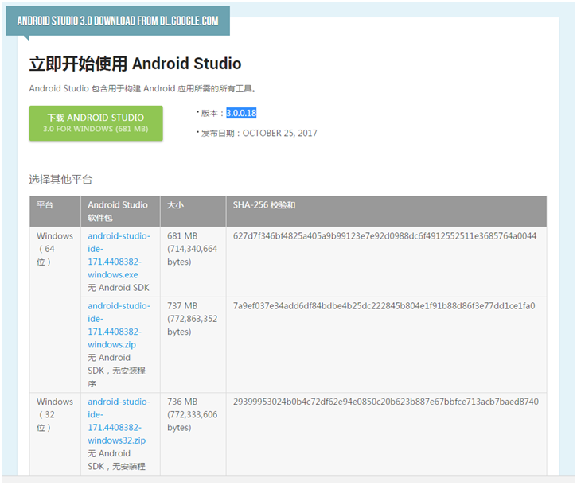Image resolution: width=577 pixels, height=485 pixels.
Task: Click the 平台 table column header
Action: coord(45,205)
